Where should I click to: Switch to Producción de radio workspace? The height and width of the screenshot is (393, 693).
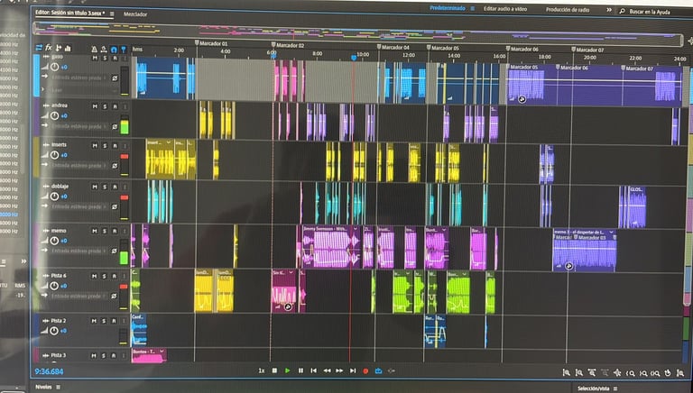pyautogui.click(x=568, y=10)
